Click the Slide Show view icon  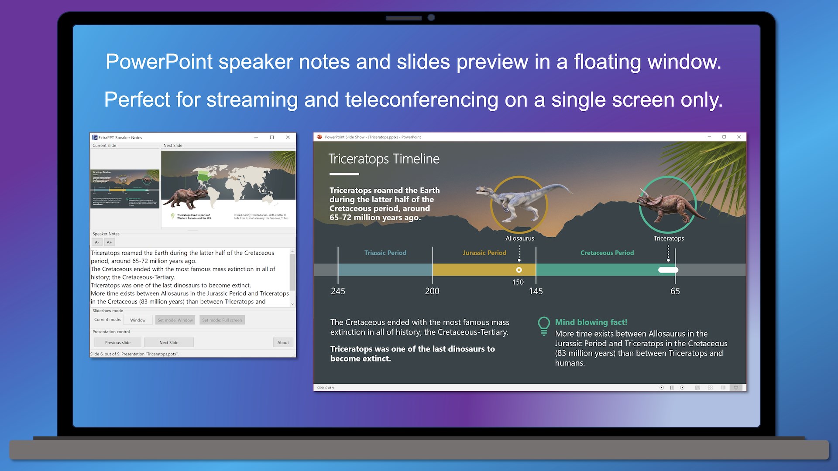(736, 388)
